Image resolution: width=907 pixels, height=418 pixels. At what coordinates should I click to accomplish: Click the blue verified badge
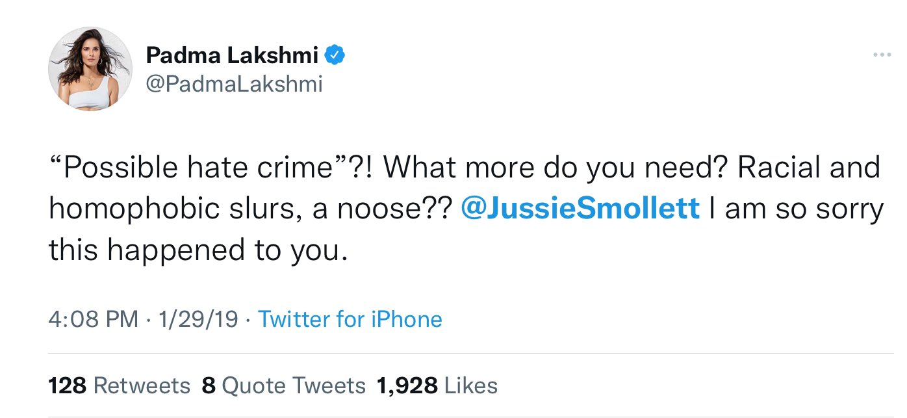point(335,56)
